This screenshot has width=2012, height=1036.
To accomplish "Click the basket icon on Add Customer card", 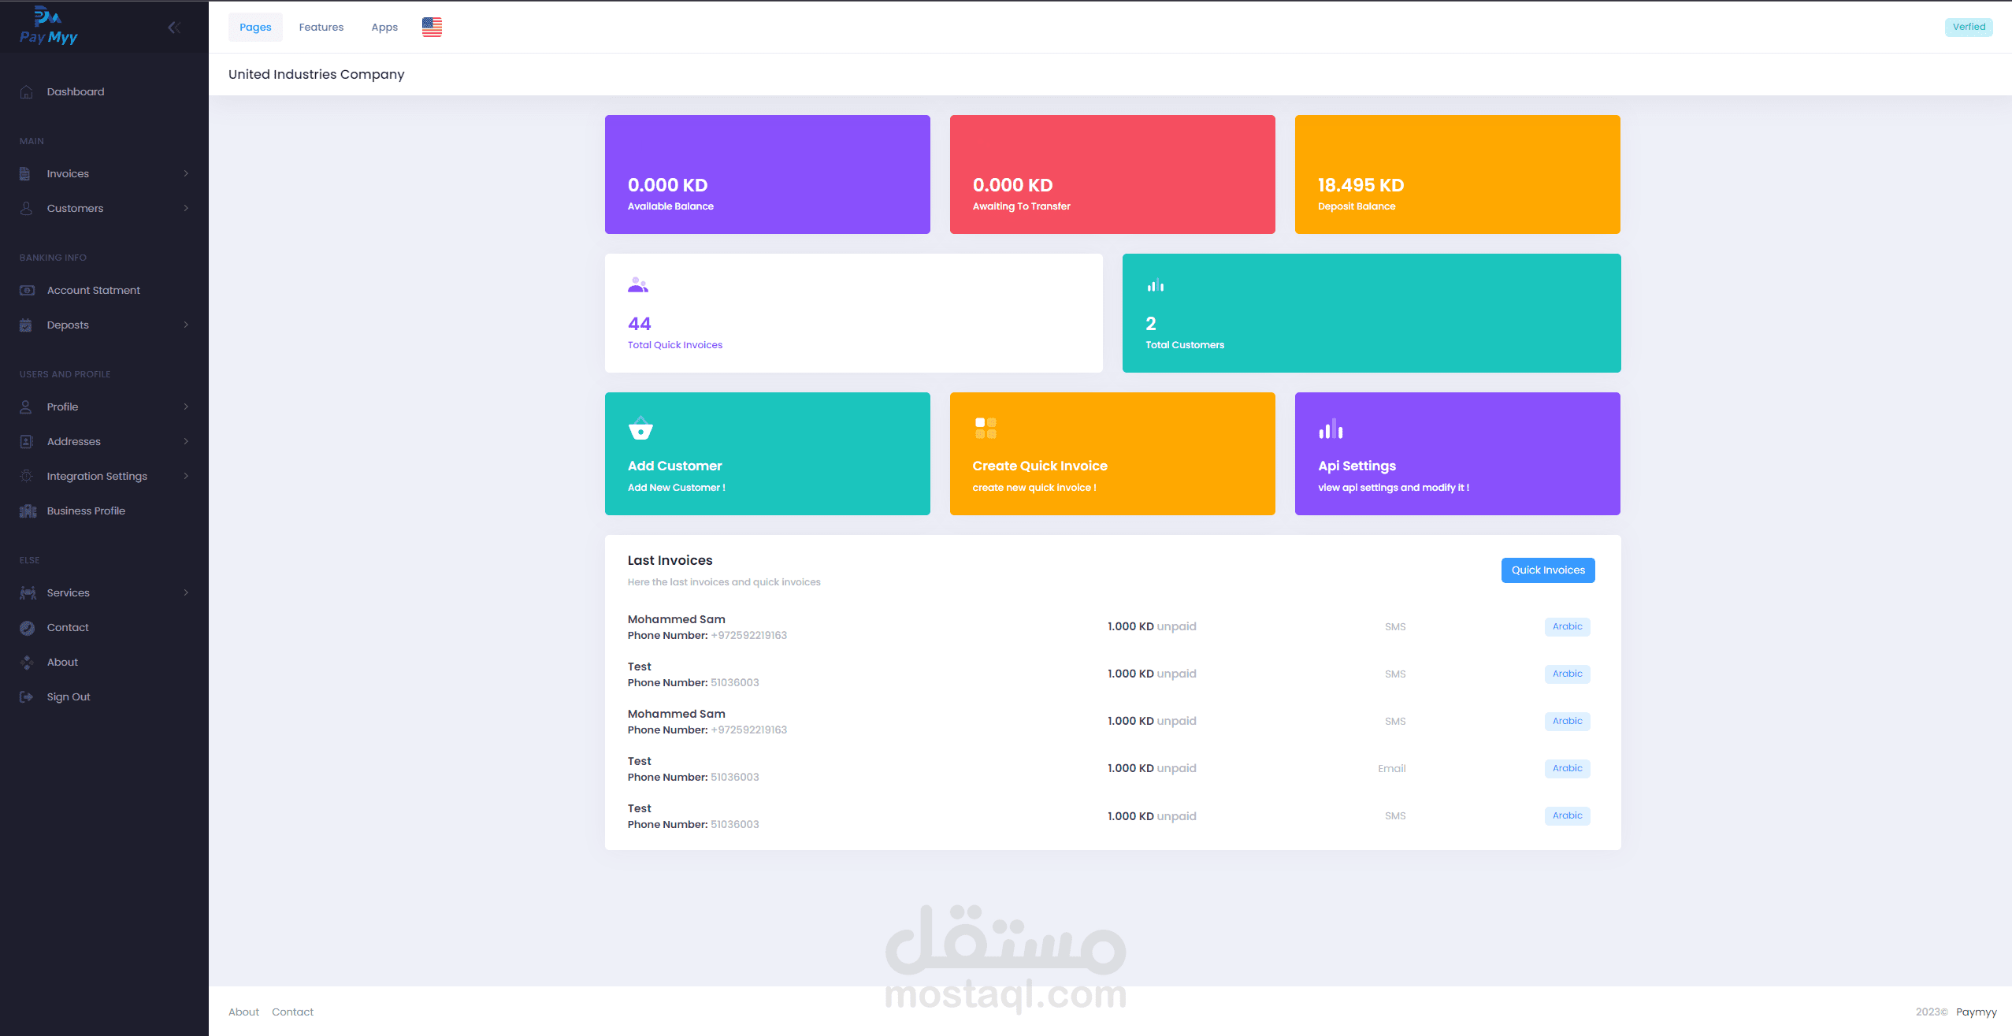I will (640, 428).
